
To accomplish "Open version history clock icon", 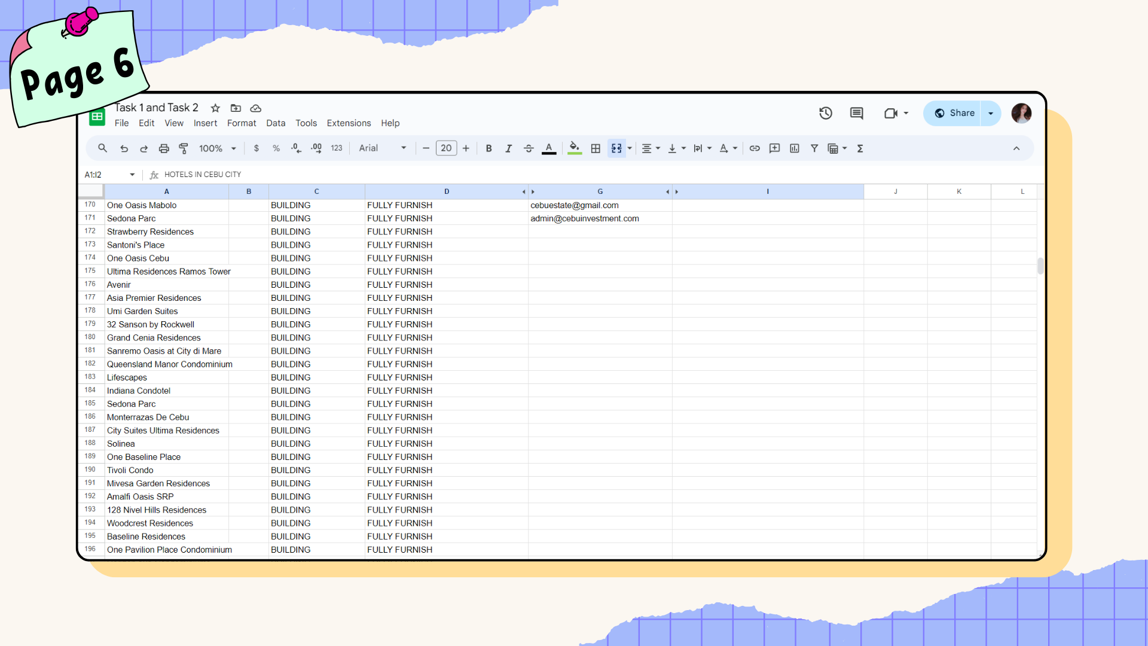I will pos(826,113).
